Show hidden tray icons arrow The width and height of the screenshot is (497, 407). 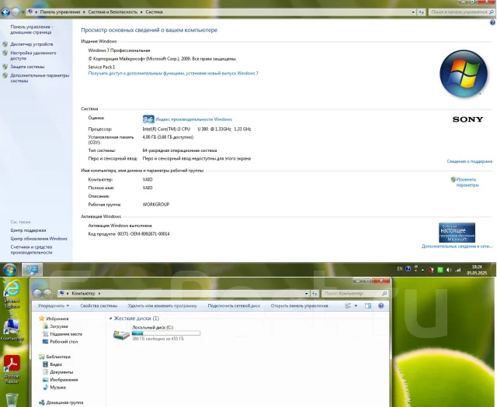coord(422,270)
